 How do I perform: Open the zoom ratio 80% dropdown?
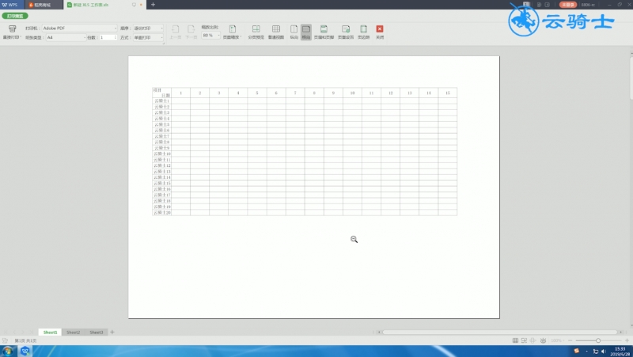tap(210, 36)
